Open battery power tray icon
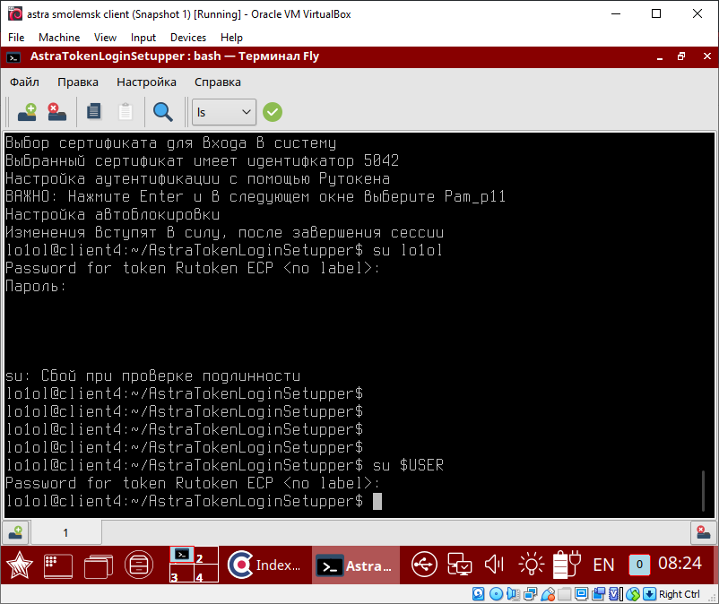This screenshot has width=719, height=604. [x=567, y=565]
